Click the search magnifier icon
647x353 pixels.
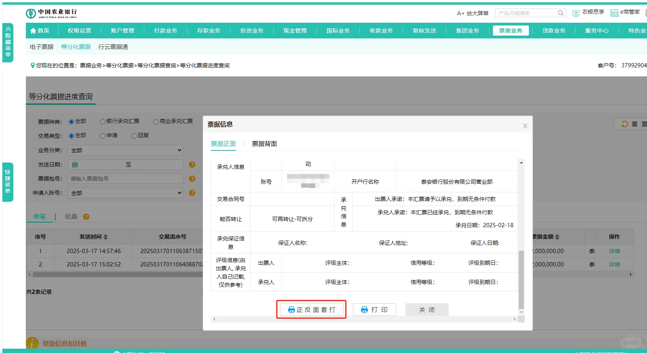(561, 13)
